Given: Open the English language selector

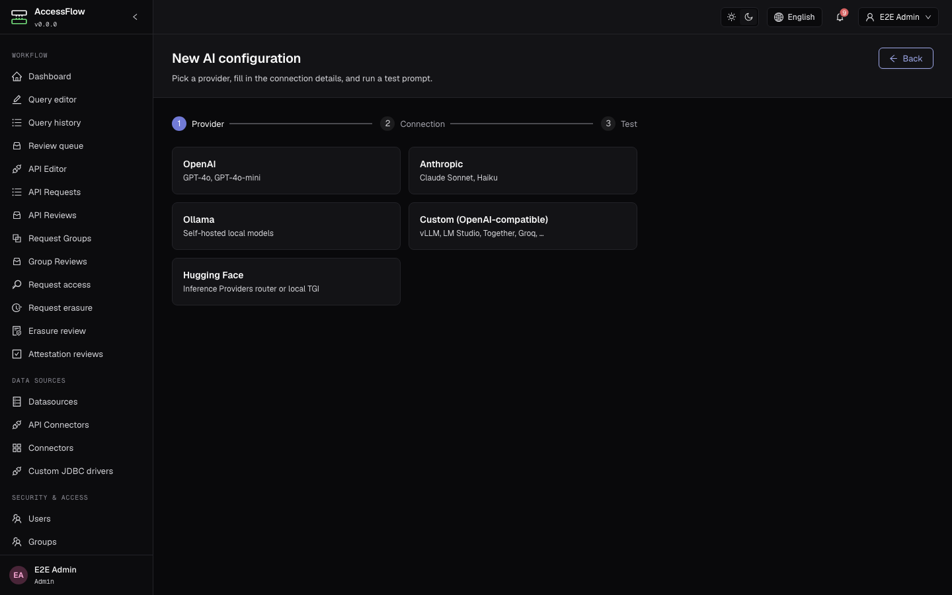Looking at the screenshot, I should (794, 17).
